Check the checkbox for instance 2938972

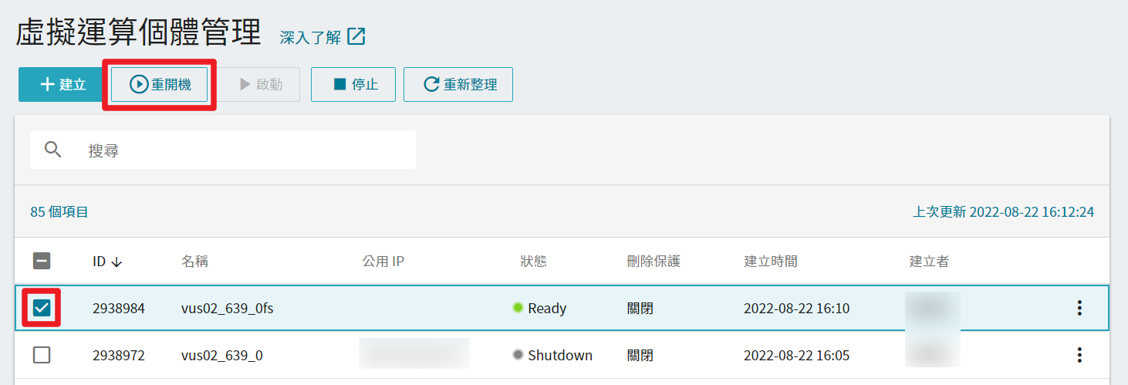pyautogui.click(x=42, y=355)
